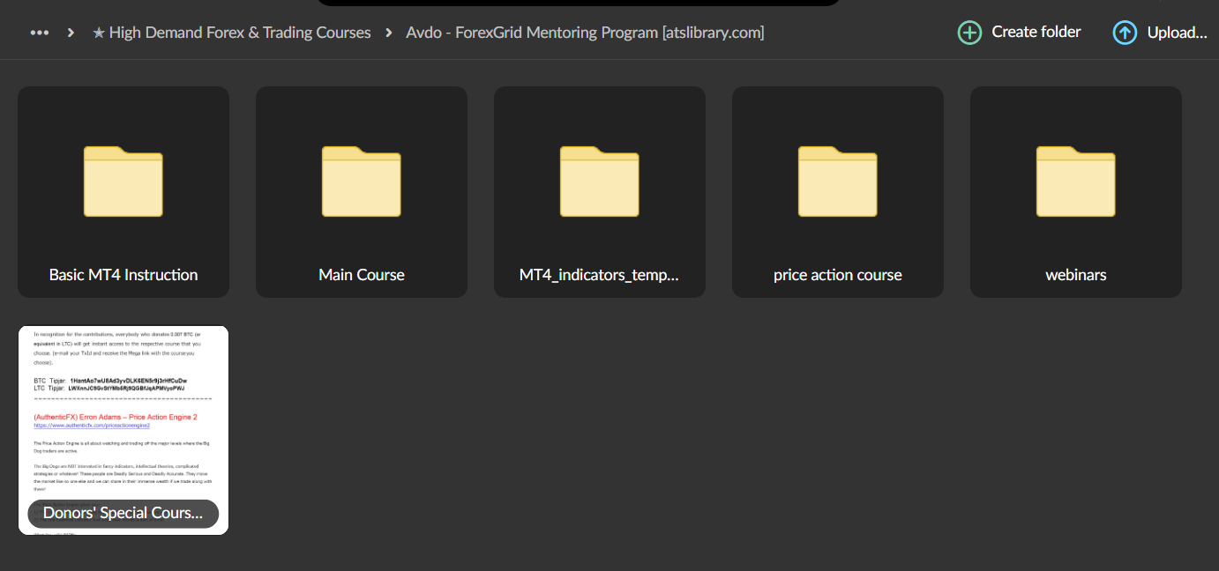Expand the chevron before High Demand Forex breadcrumb
Image resolution: width=1219 pixels, height=571 pixels.
pos(70,32)
